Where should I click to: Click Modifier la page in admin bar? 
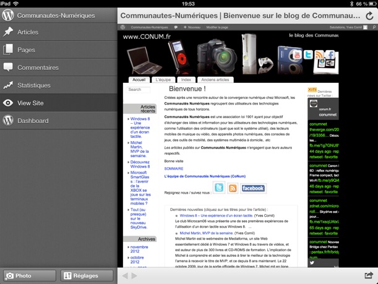point(217,27)
